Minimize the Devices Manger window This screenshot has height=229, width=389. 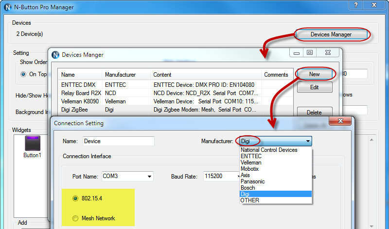297,52
